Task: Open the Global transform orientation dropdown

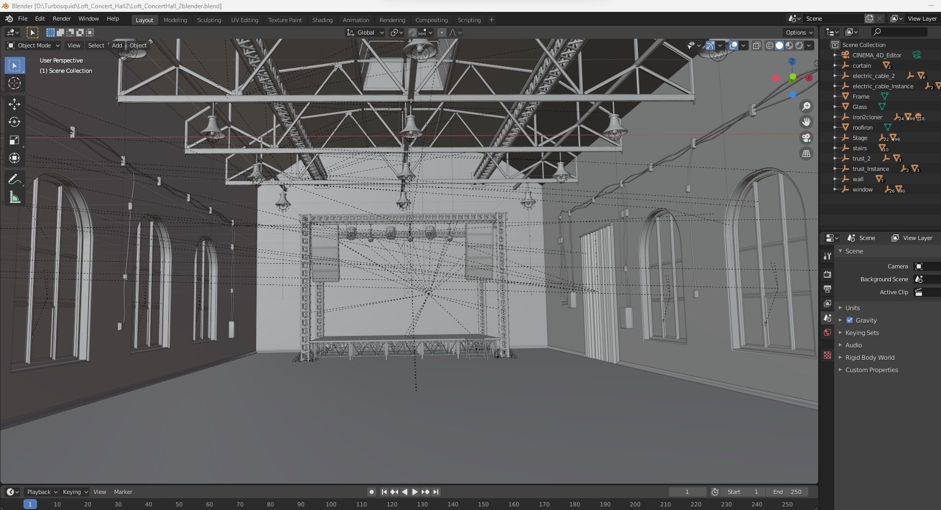Action: click(x=365, y=33)
